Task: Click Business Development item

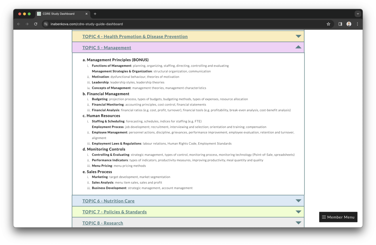Action: click(x=109, y=188)
